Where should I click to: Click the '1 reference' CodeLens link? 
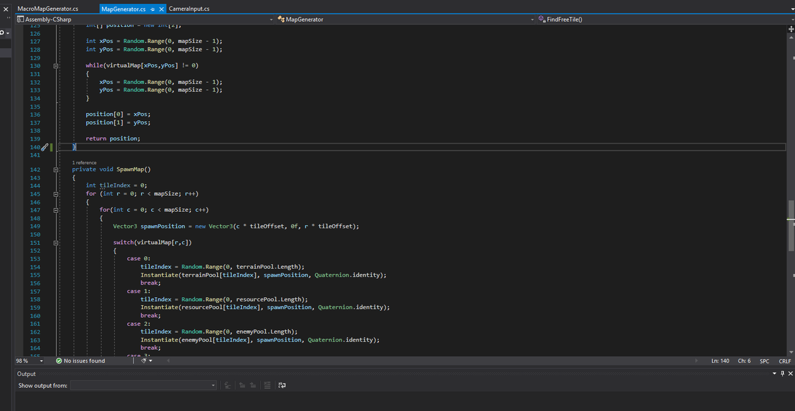[x=84, y=163]
